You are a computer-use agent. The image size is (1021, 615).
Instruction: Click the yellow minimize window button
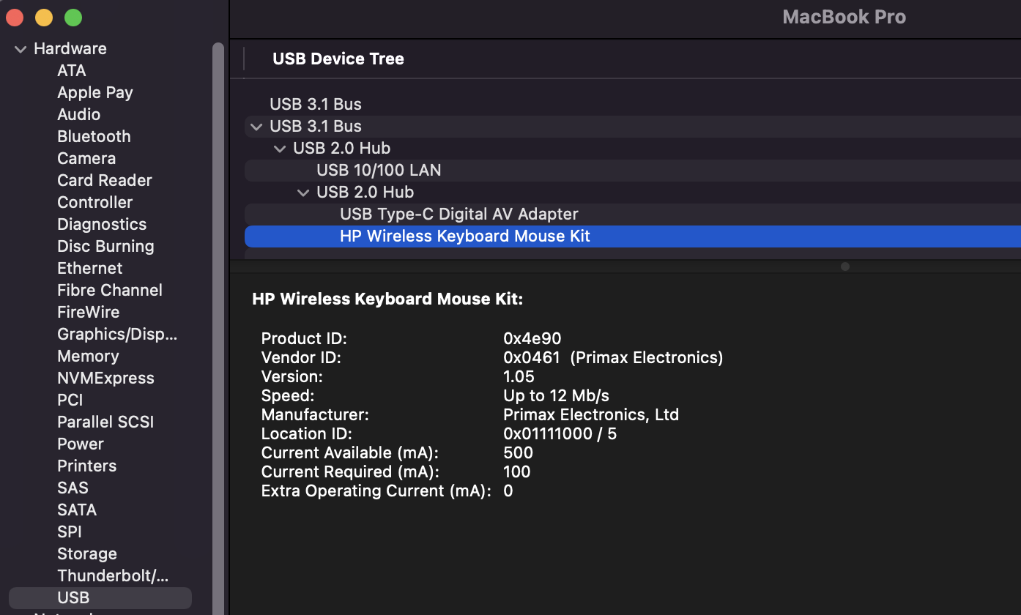pyautogui.click(x=44, y=18)
